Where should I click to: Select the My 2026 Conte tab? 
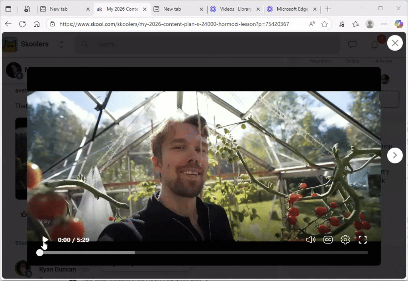click(x=122, y=9)
